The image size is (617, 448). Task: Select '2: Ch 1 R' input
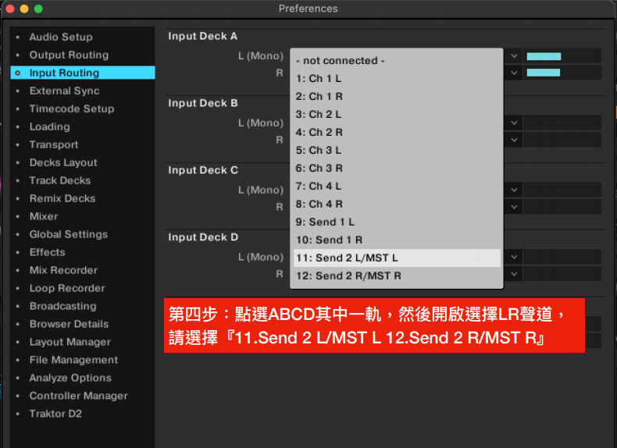397,96
